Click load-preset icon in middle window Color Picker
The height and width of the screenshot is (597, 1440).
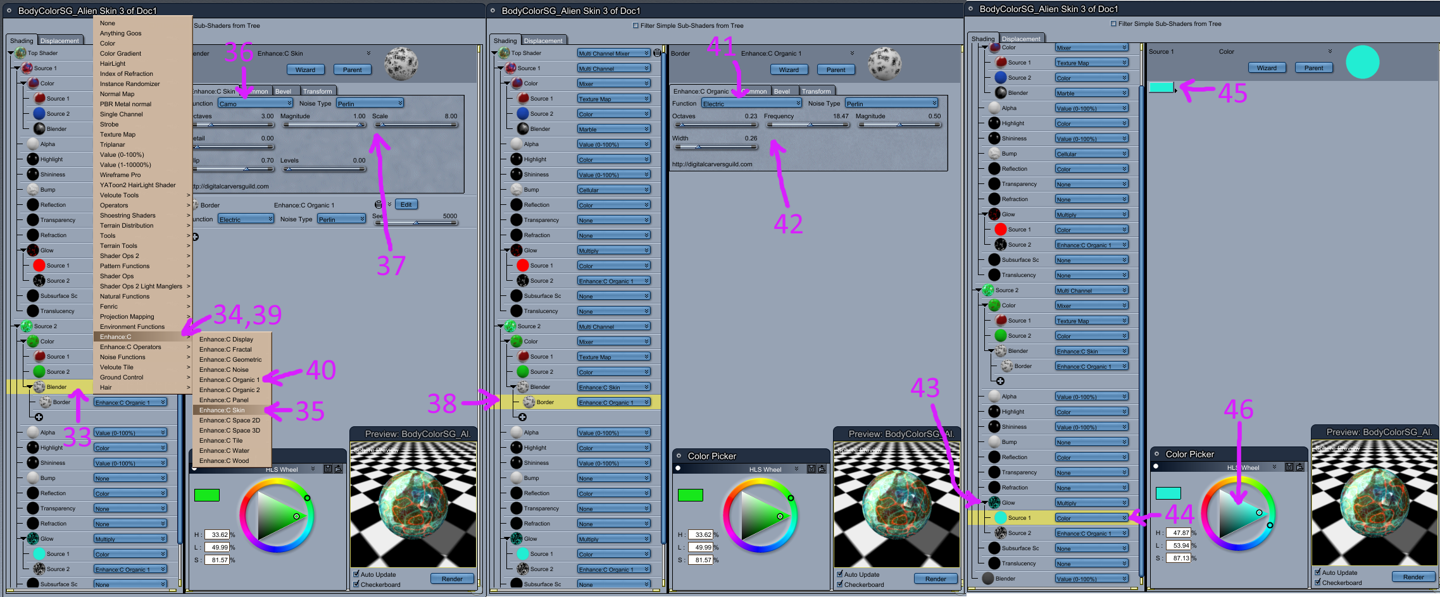[x=822, y=469]
